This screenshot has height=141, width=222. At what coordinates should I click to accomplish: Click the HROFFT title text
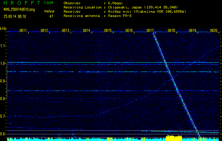point(22,3)
